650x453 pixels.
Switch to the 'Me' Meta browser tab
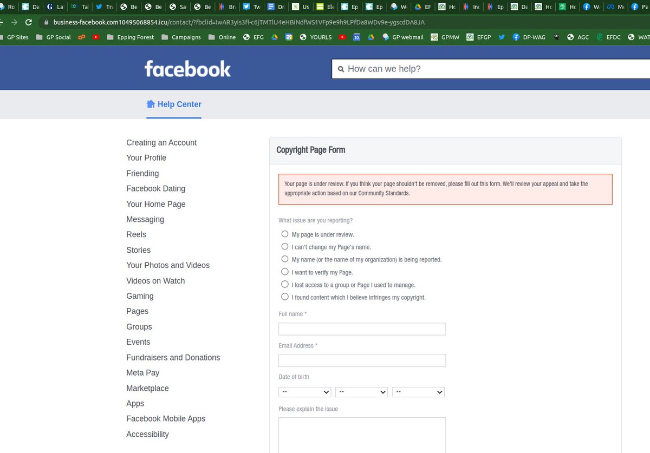[x=615, y=7]
